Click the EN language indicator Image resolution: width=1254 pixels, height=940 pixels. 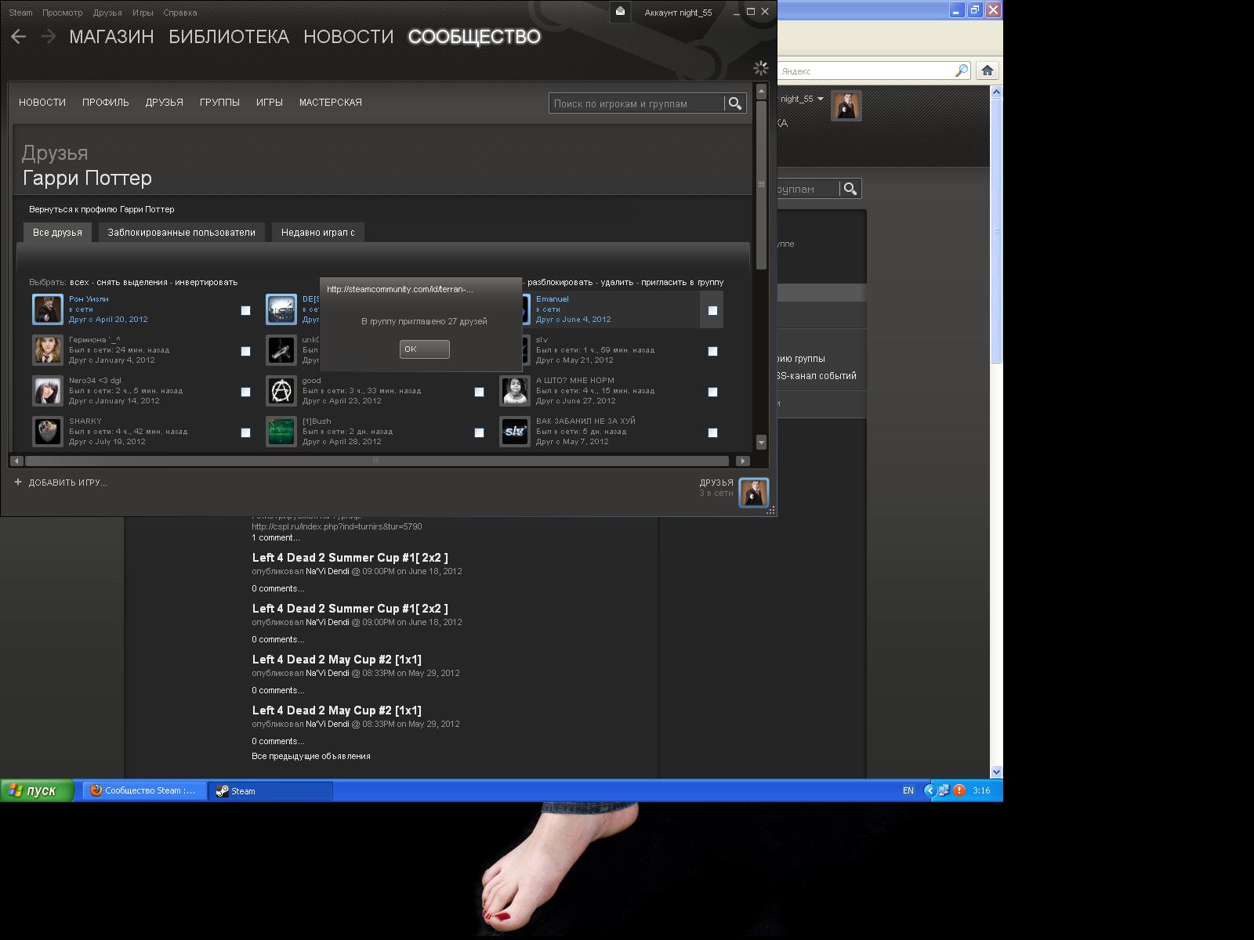point(908,790)
